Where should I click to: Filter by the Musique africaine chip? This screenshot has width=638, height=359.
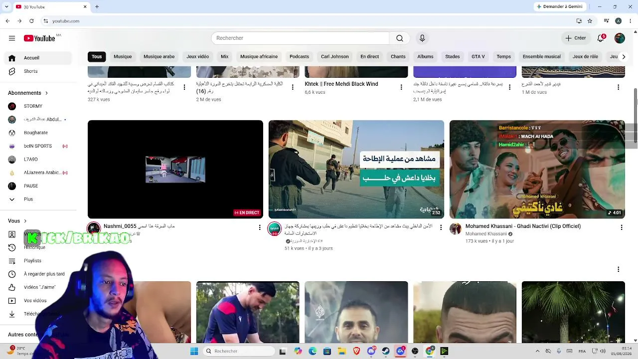tap(259, 57)
